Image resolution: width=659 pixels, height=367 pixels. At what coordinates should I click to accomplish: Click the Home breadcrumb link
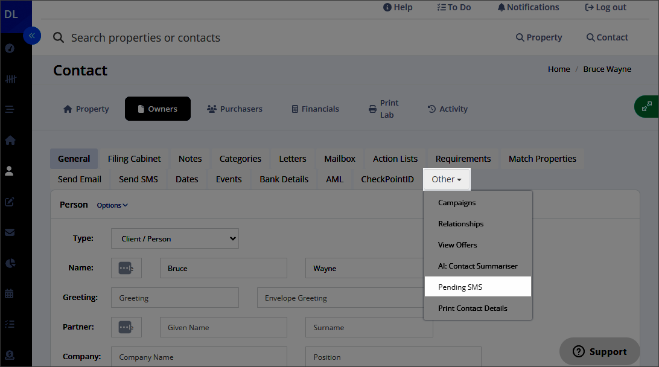(559, 69)
